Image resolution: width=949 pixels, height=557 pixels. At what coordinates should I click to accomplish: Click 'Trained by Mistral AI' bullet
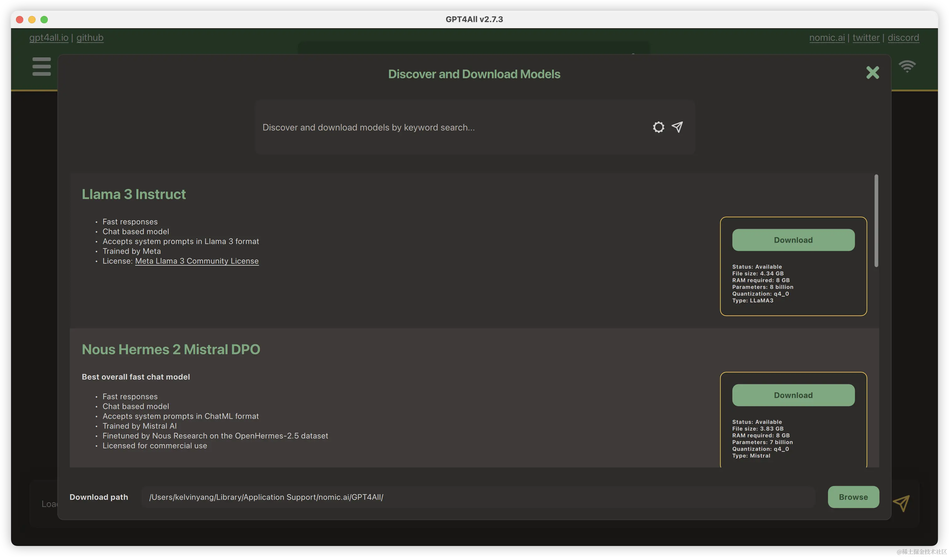[x=139, y=426]
